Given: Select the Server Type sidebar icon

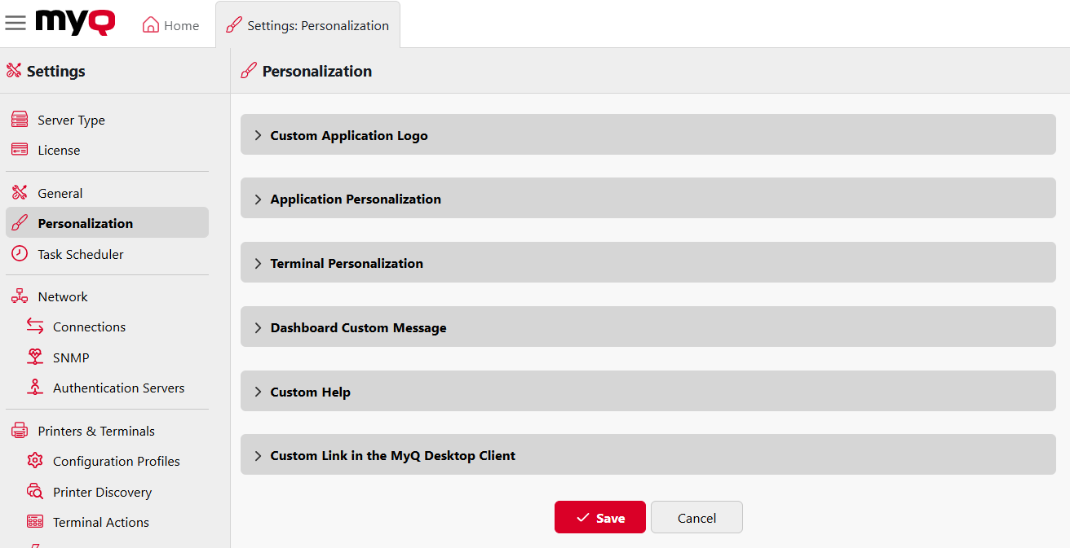Looking at the screenshot, I should pyautogui.click(x=19, y=119).
